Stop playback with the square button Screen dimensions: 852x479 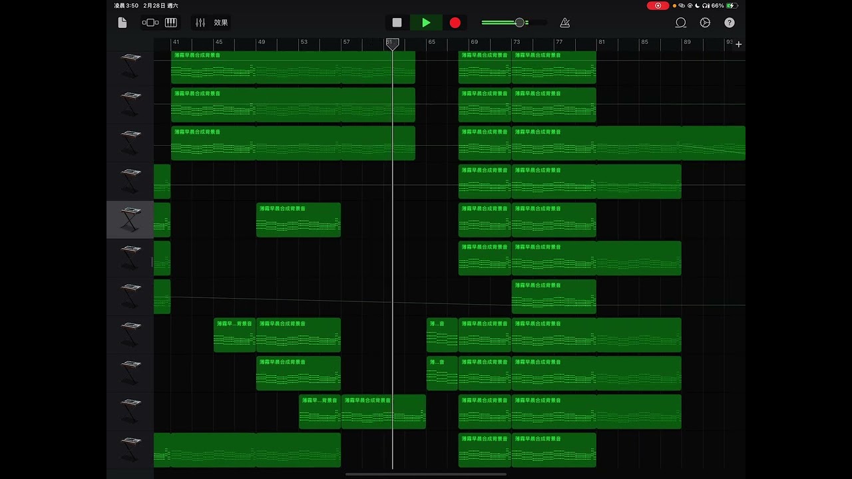coord(397,23)
